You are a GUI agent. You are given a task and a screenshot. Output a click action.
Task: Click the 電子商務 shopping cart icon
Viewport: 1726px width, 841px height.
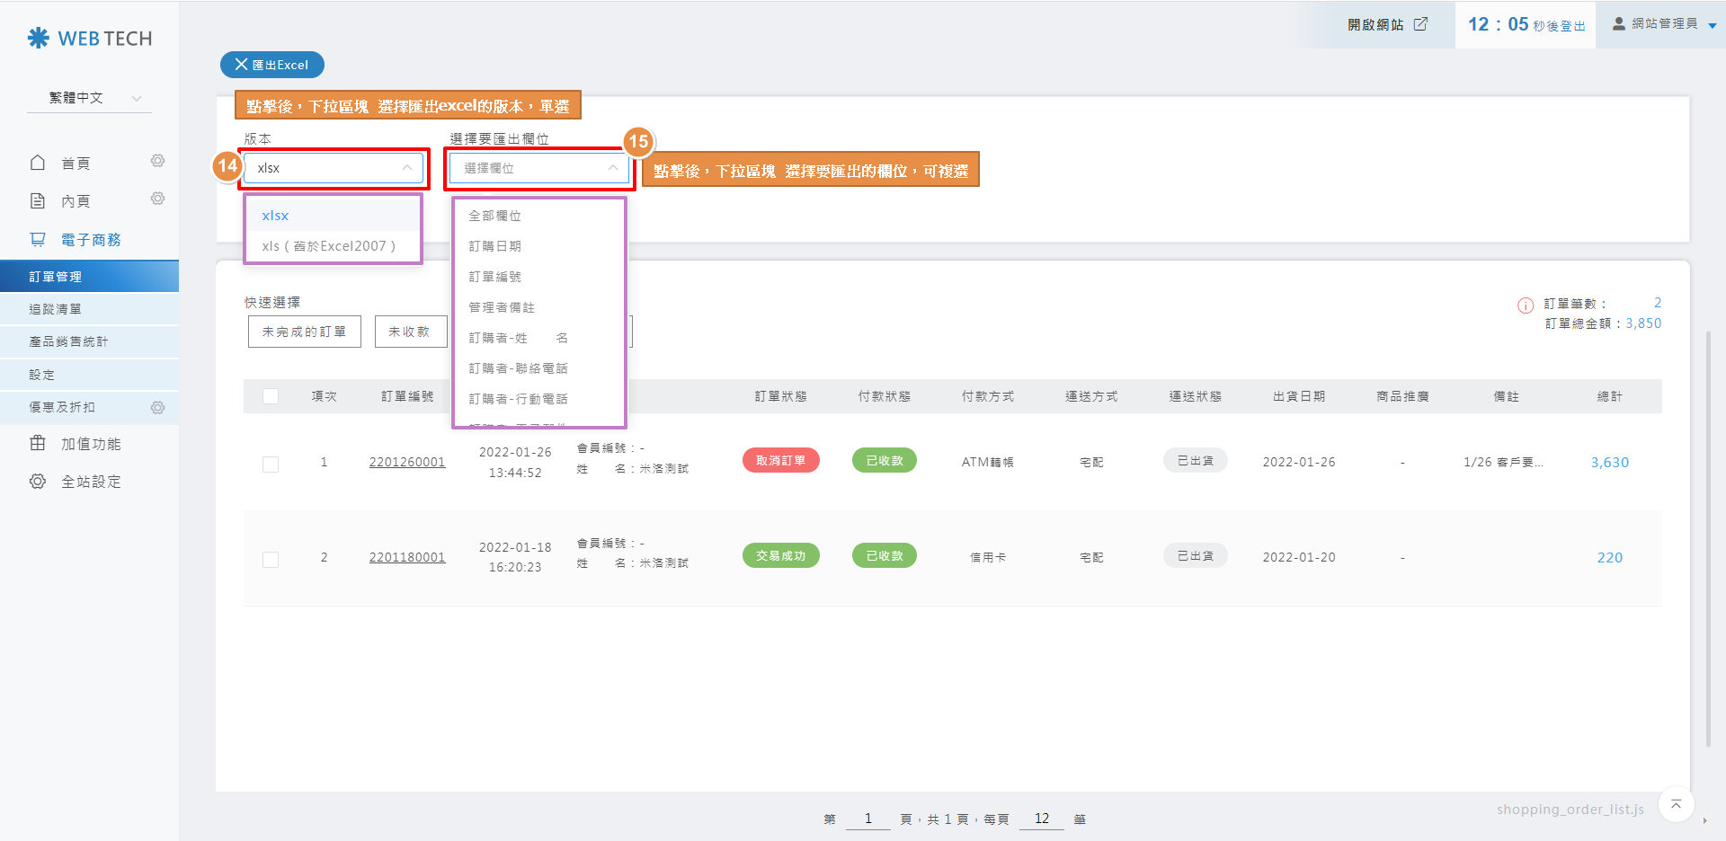pos(38,240)
